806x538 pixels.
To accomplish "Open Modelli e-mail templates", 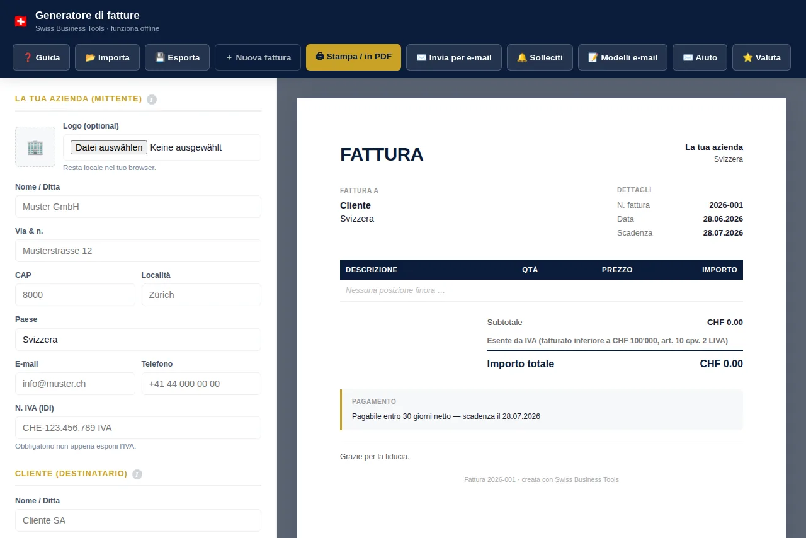I will 623,57.
